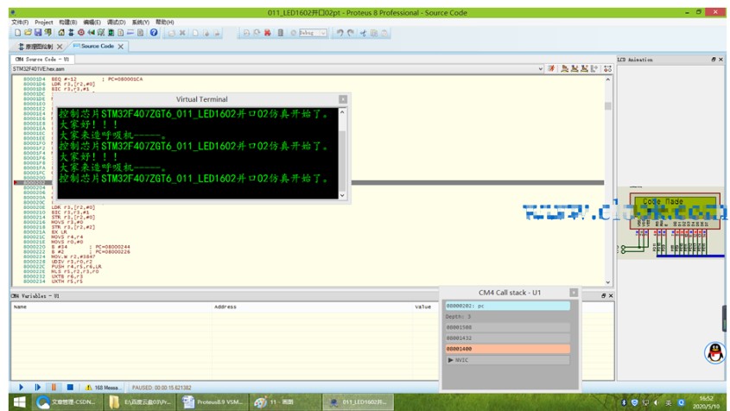Viewport: 730px width, 411px height.
Task: Select 08001508 in the call stack
Action: coord(507,327)
